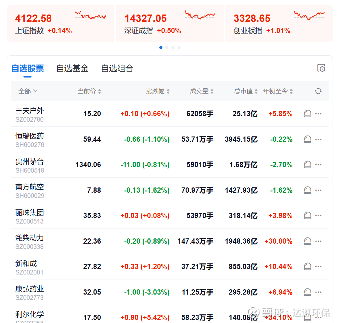Open 贵州茅台 stock details
The height and width of the screenshot is (323, 340).
click(x=29, y=162)
